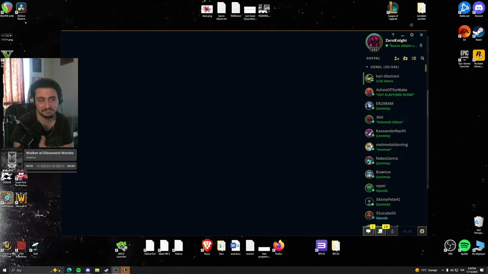Open League client settings gear
The width and height of the screenshot is (488, 274).
(x=412, y=35)
